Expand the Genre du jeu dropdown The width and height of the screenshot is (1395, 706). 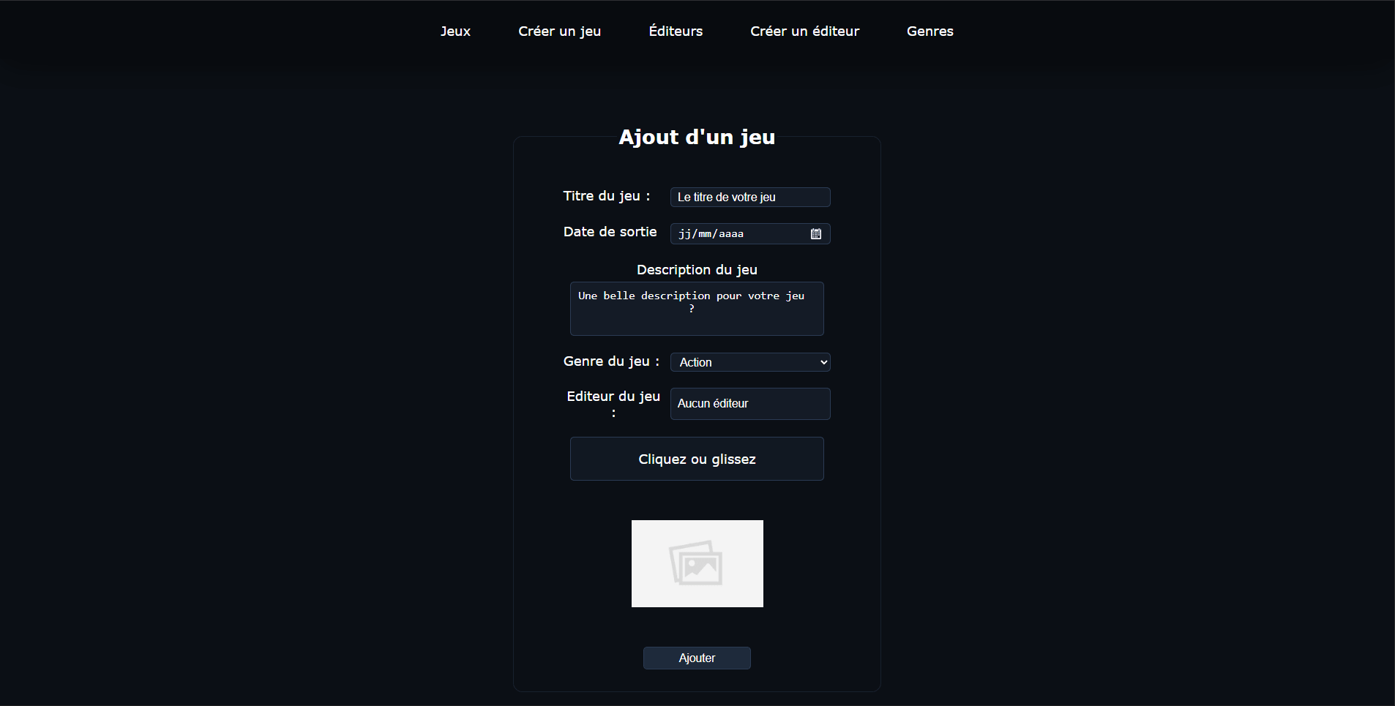[x=749, y=362]
